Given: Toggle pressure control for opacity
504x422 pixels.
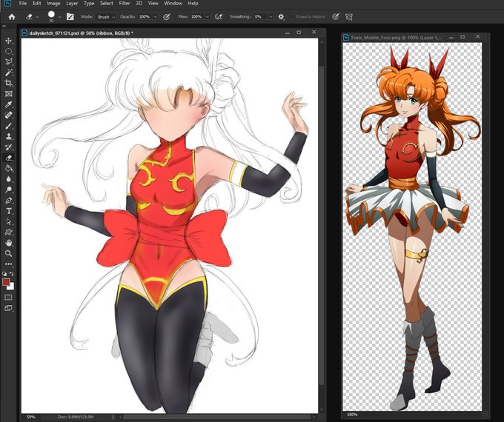Looking at the screenshot, I should [167, 17].
